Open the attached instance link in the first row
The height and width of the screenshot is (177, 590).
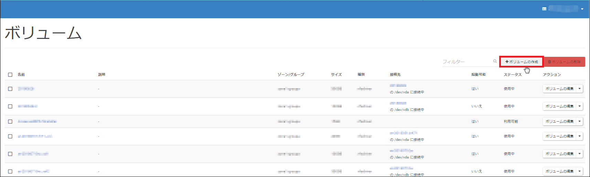click(x=398, y=85)
